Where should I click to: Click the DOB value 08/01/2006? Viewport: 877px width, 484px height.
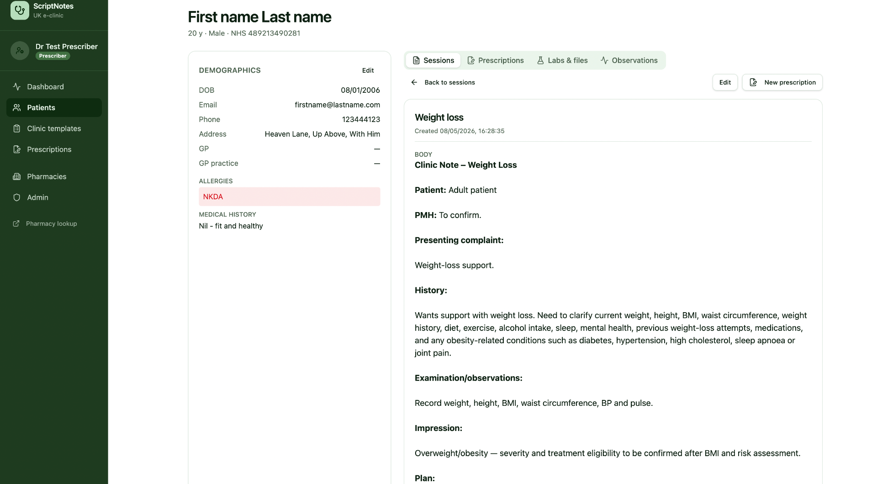(x=360, y=90)
